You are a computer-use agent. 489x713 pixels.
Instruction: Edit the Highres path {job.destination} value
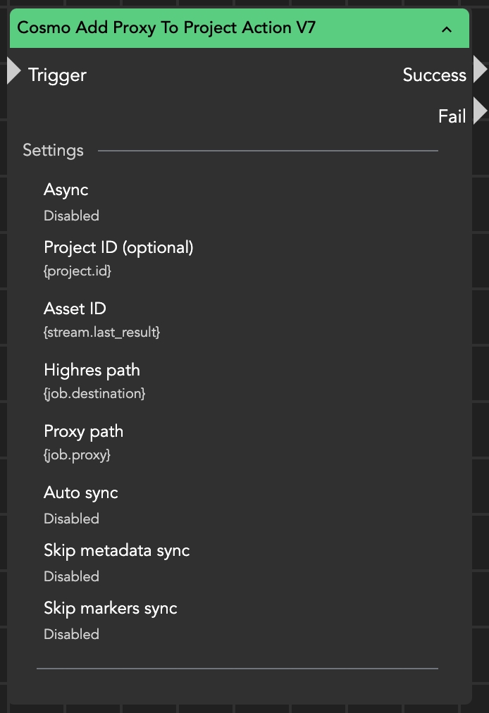coord(94,393)
